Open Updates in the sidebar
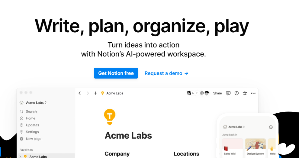Viewport: 299px width, 158px height. coord(32,125)
